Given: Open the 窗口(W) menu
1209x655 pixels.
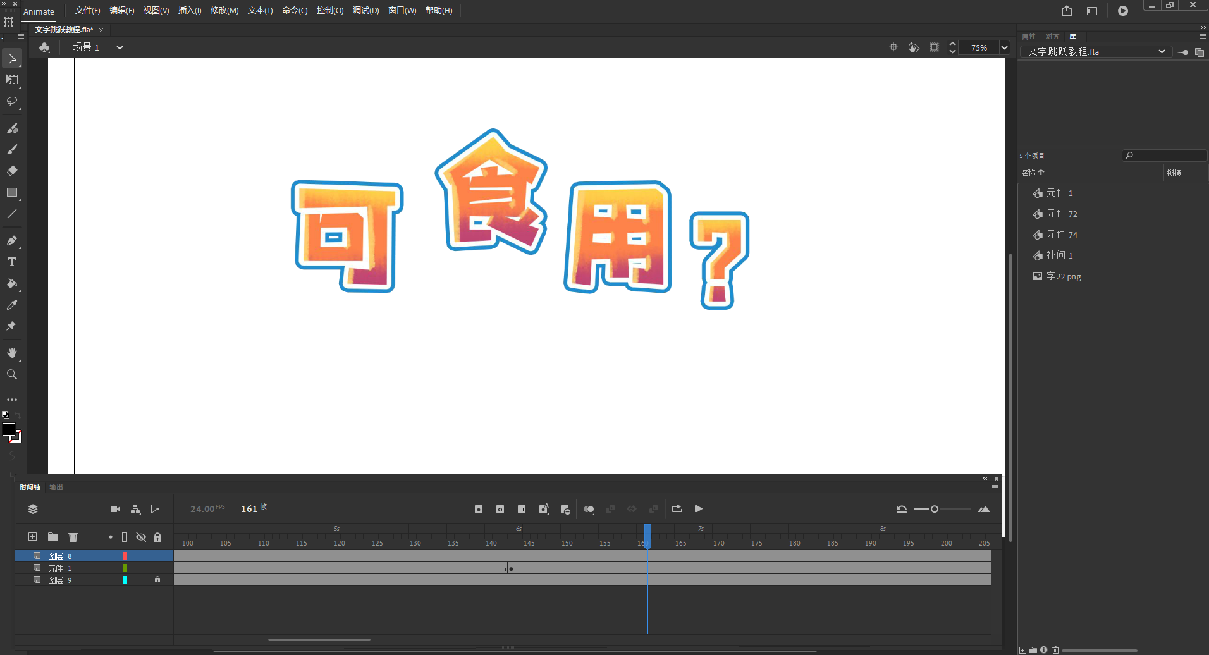Looking at the screenshot, I should coord(402,11).
